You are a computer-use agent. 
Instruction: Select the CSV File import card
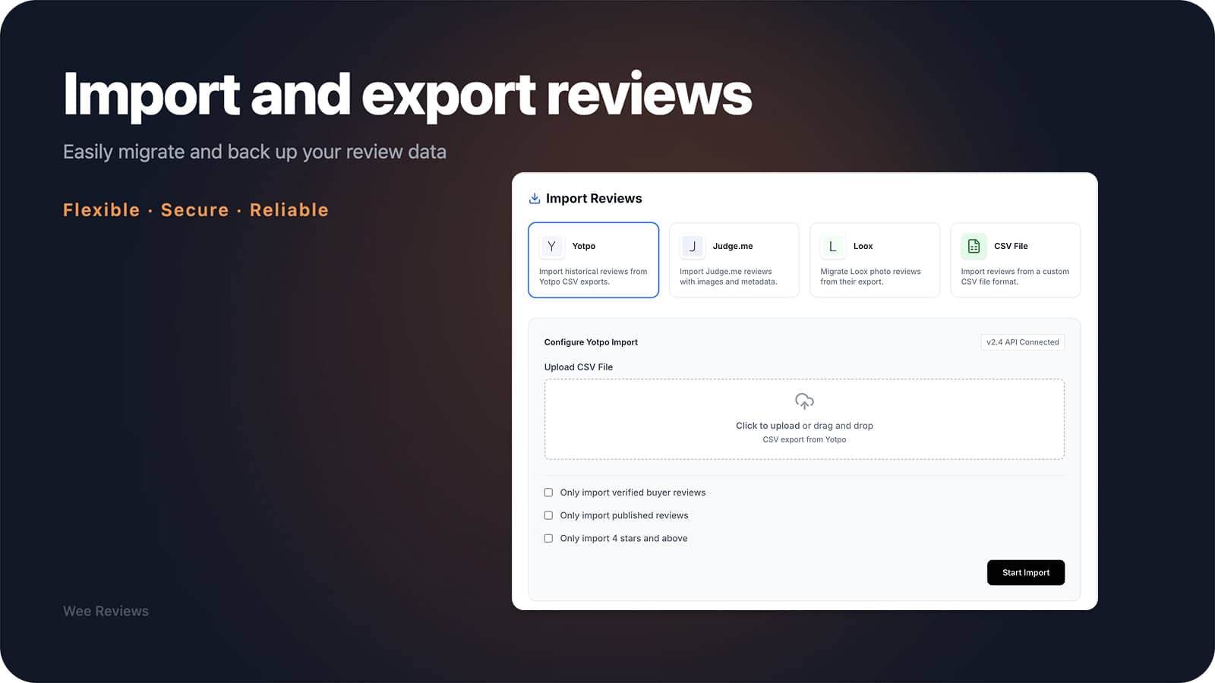pyautogui.click(x=1015, y=260)
